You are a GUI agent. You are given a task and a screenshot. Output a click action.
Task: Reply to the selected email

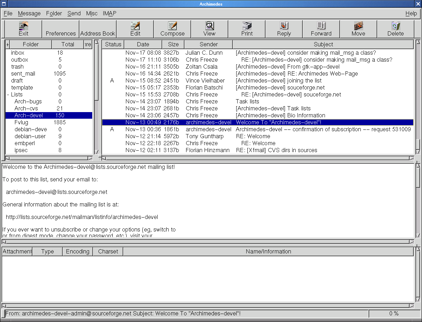tap(284, 29)
